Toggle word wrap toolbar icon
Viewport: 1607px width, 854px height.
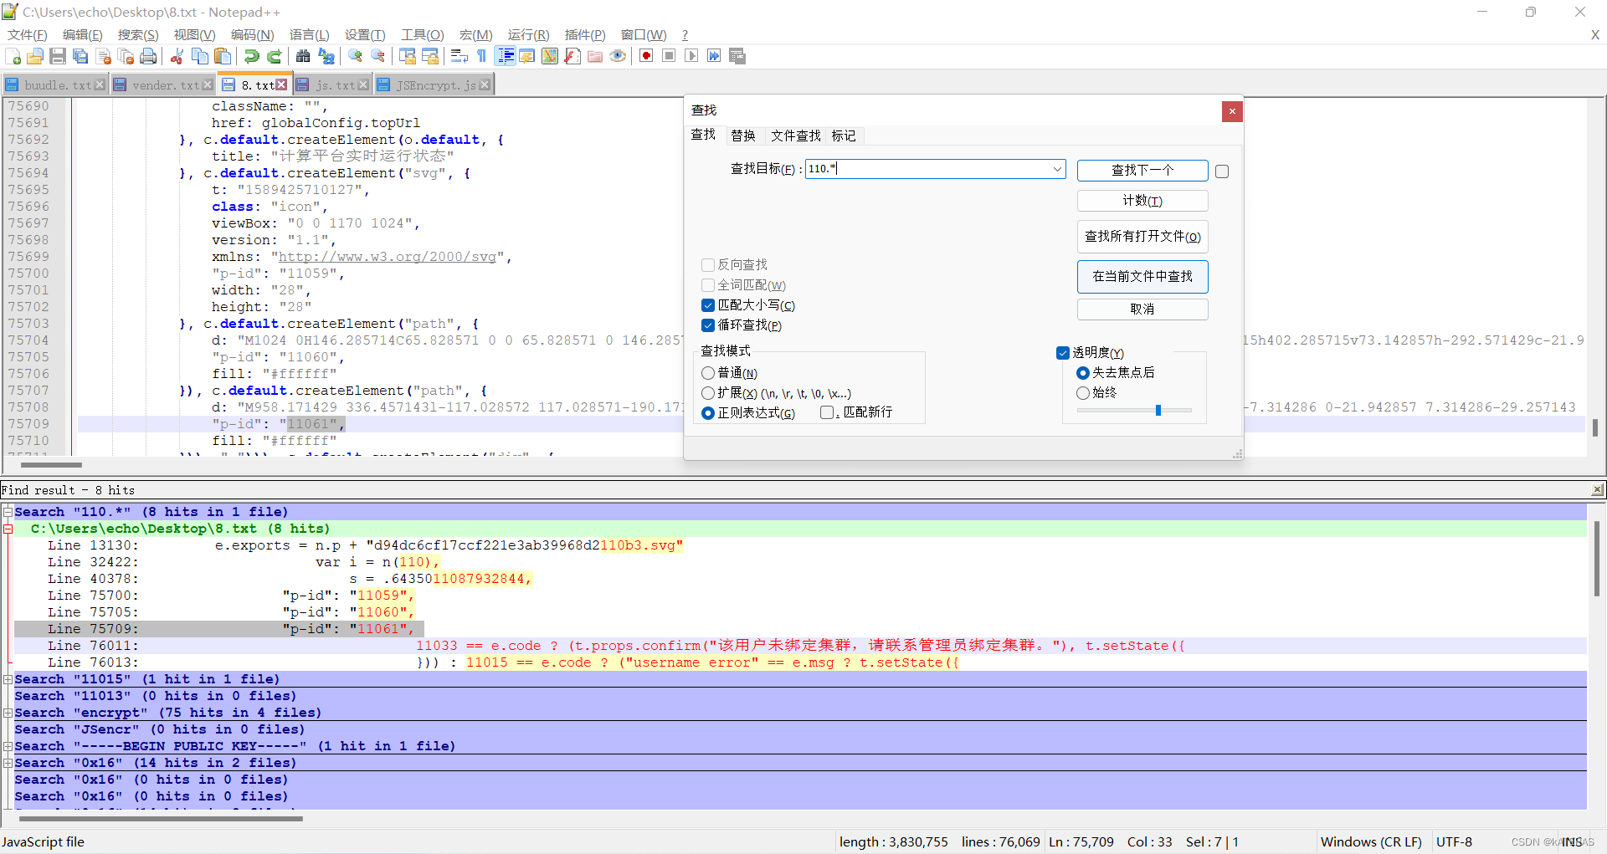(459, 56)
